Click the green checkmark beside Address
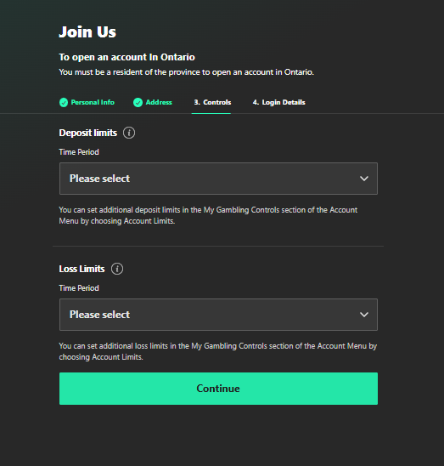This screenshot has height=466, width=444. pyautogui.click(x=138, y=103)
